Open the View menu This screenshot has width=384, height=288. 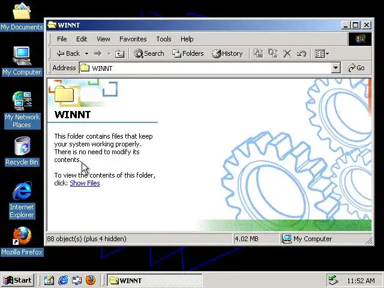(x=103, y=39)
